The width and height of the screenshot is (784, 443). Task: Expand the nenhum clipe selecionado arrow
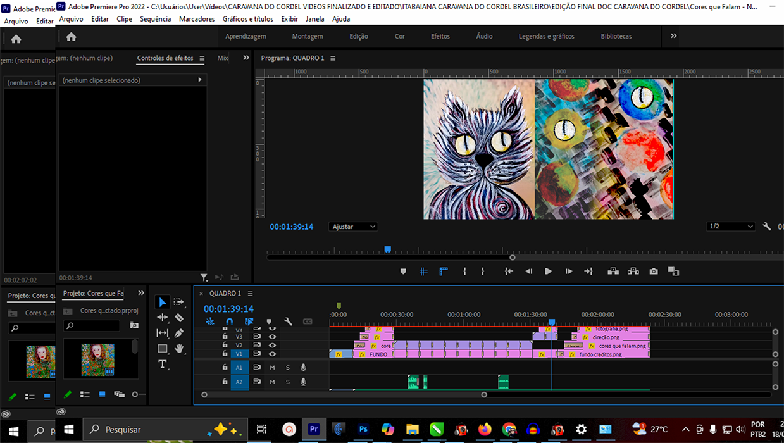(x=200, y=80)
